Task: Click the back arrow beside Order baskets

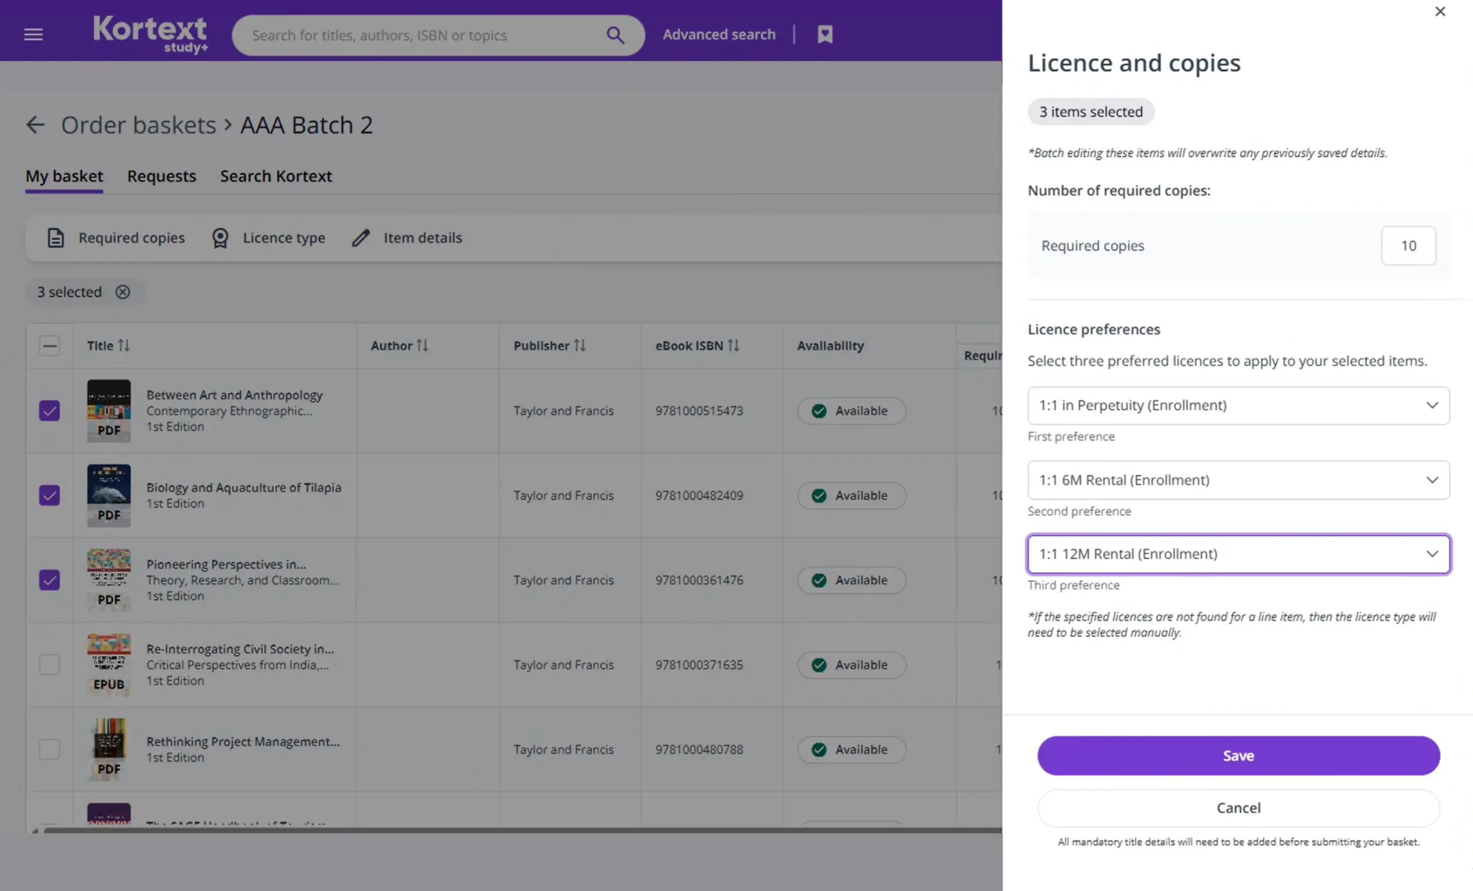Action: [x=35, y=124]
